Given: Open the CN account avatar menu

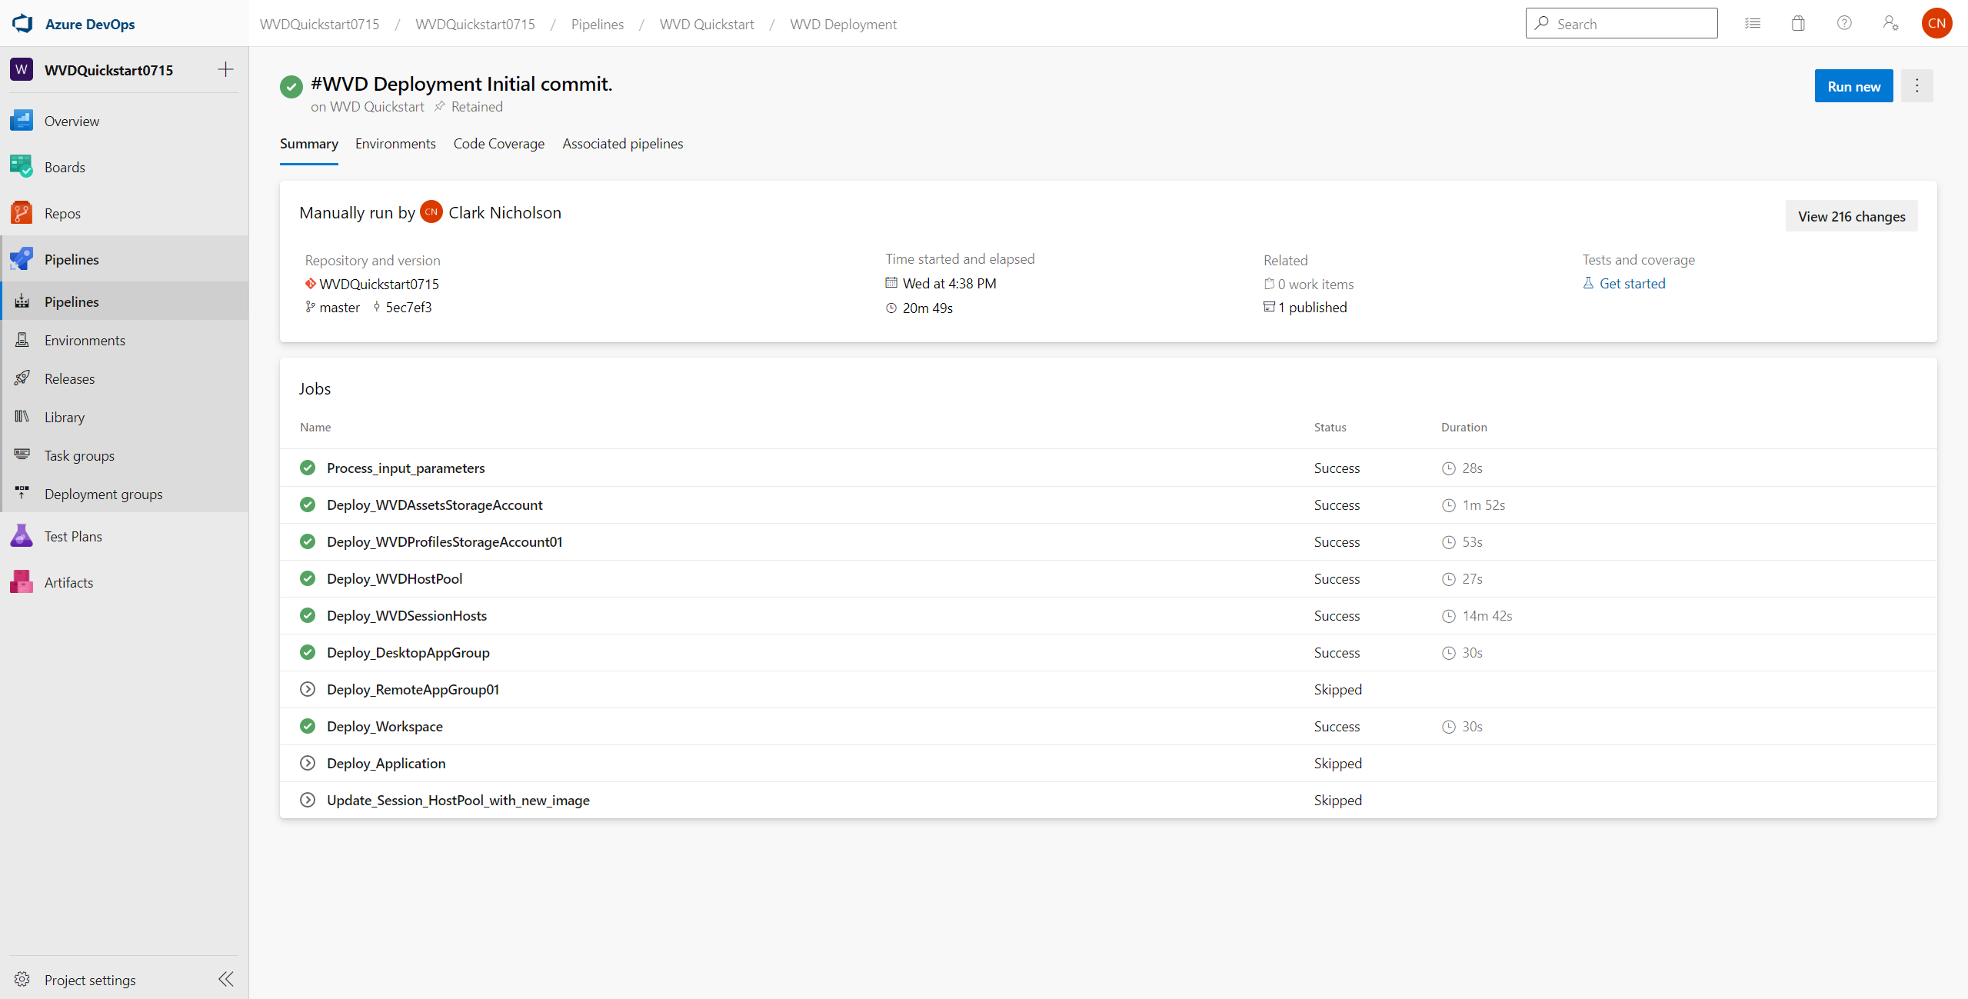Looking at the screenshot, I should tap(1936, 23).
